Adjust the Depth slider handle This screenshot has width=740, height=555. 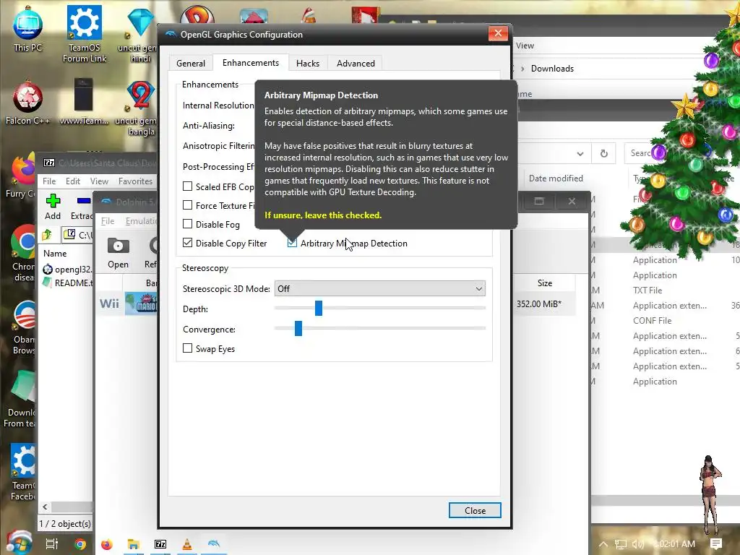319,308
